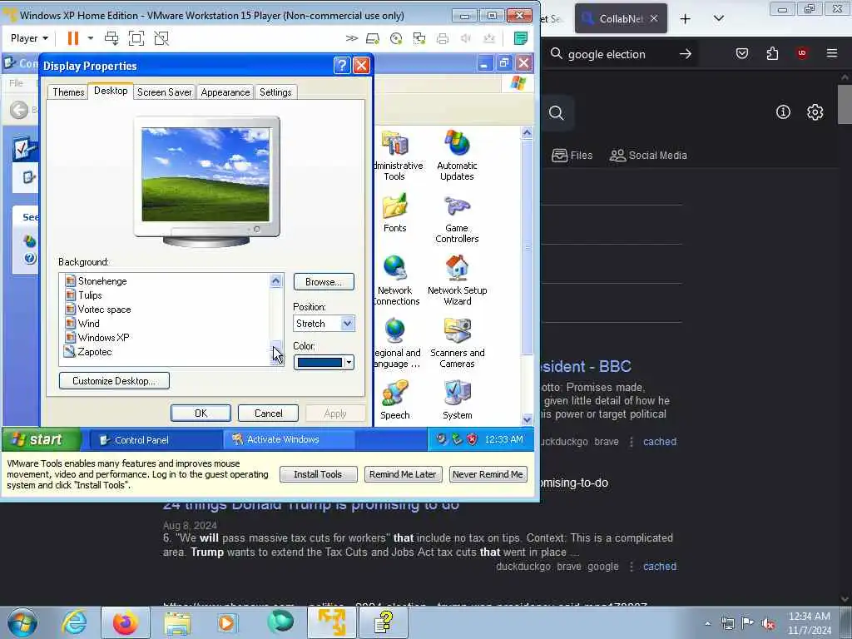Viewport: 852px width, 639px height.
Task: Open the Position dropdown showing Stretch
Action: point(324,324)
